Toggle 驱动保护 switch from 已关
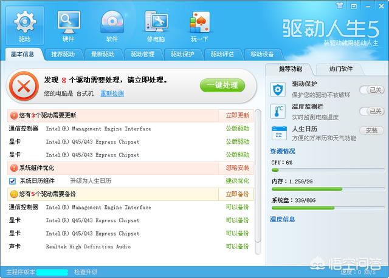The image size is (389, 278). coord(371,90)
